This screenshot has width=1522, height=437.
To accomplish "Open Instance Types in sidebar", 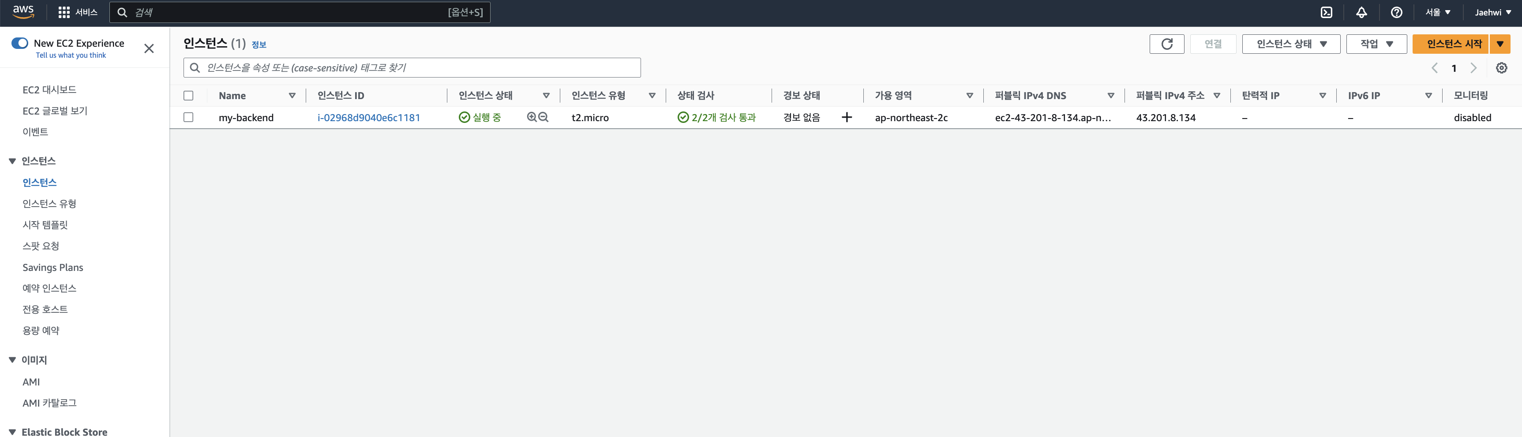I will pyautogui.click(x=49, y=204).
